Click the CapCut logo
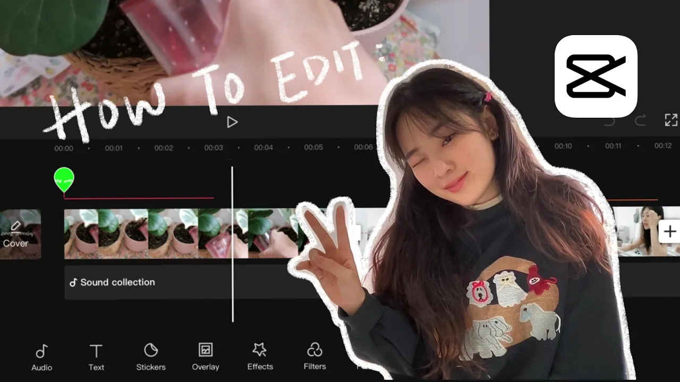Viewport: 680px width, 382px height. 596,76
